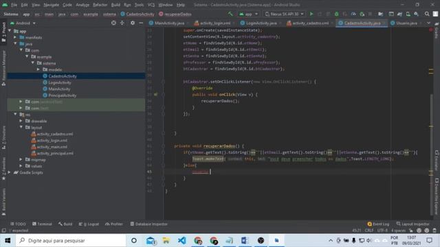Open the Navigate menu

click(52, 5)
